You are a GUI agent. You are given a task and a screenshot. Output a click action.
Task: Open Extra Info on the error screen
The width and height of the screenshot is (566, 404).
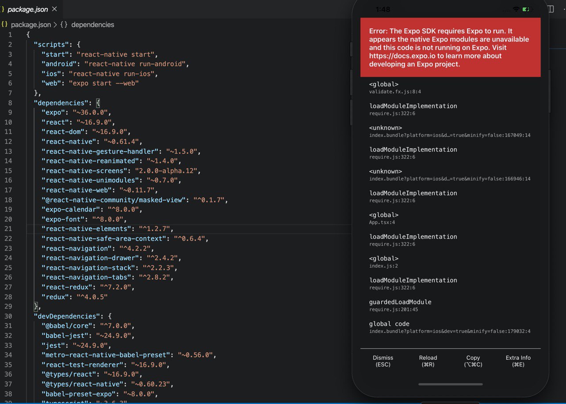tap(518, 361)
